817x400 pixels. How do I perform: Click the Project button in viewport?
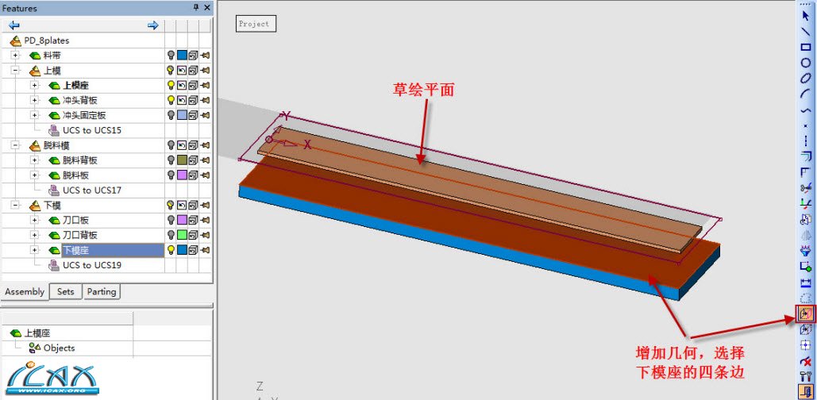tap(256, 24)
